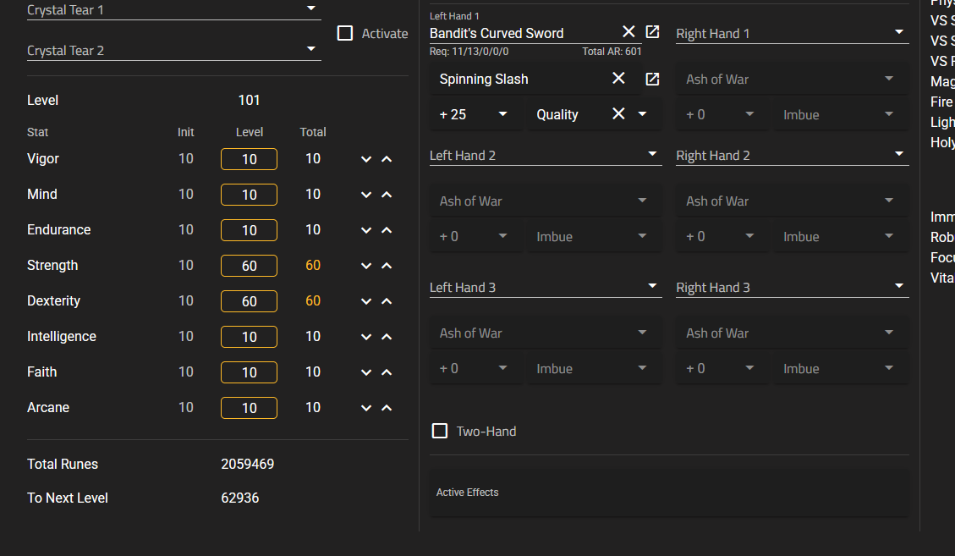Decrease Arcane with the down arrow
Screen dimensions: 955x556
point(366,408)
